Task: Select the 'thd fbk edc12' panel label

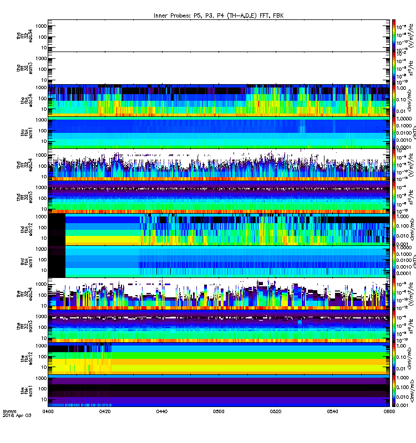Action: (27, 229)
